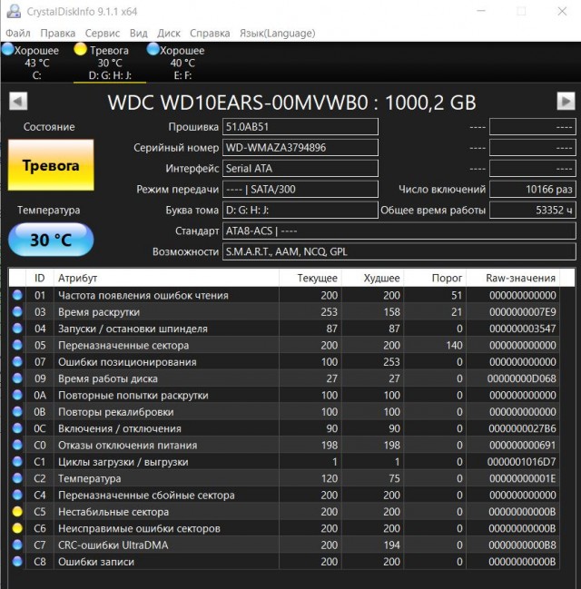
Task: Click status icon for attribute 03 Время раскрутки
Action: click(x=17, y=312)
